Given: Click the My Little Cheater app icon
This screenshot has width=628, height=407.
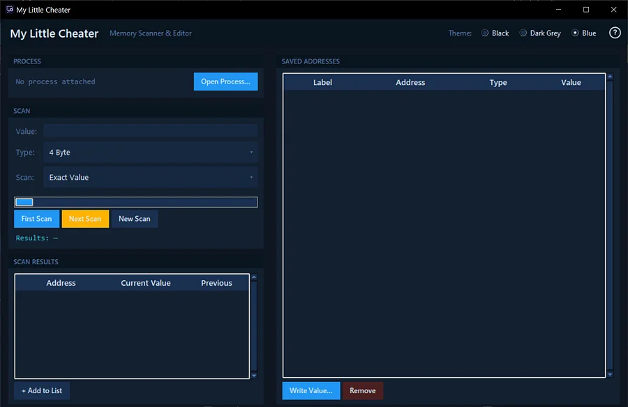Looking at the screenshot, I should (10, 10).
